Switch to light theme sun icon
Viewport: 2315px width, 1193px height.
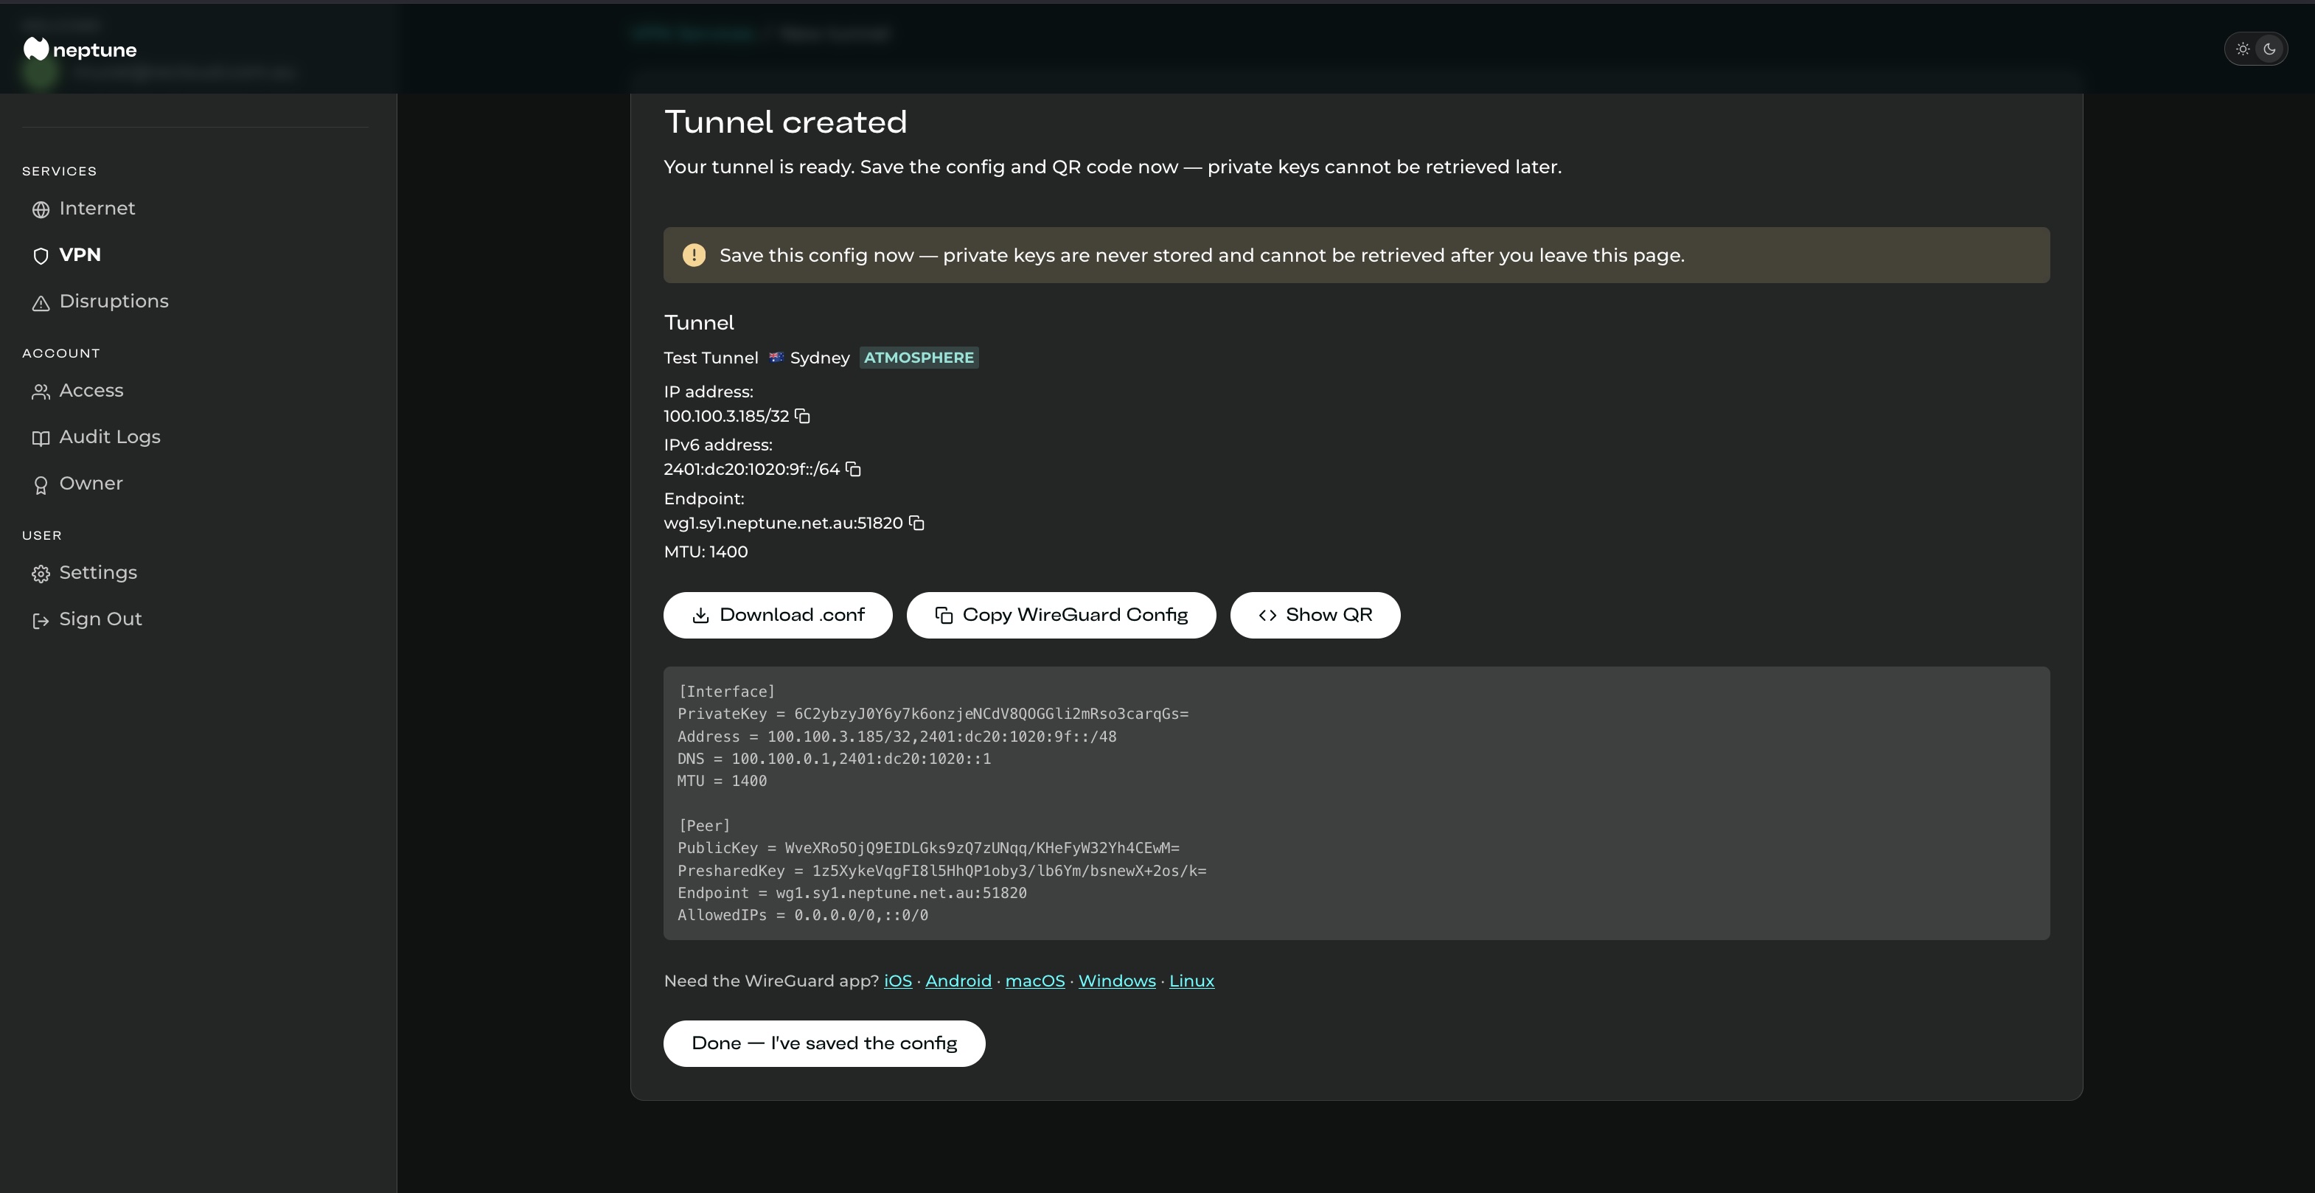click(x=2243, y=49)
